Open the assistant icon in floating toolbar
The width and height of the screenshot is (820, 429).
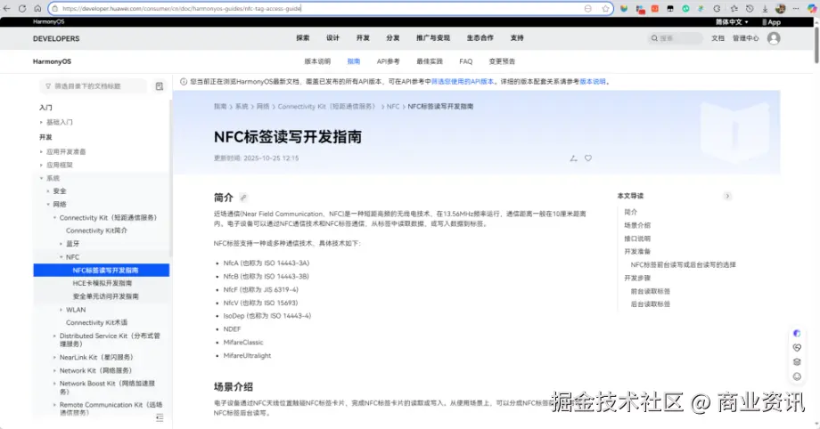pyautogui.click(x=797, y=334)
